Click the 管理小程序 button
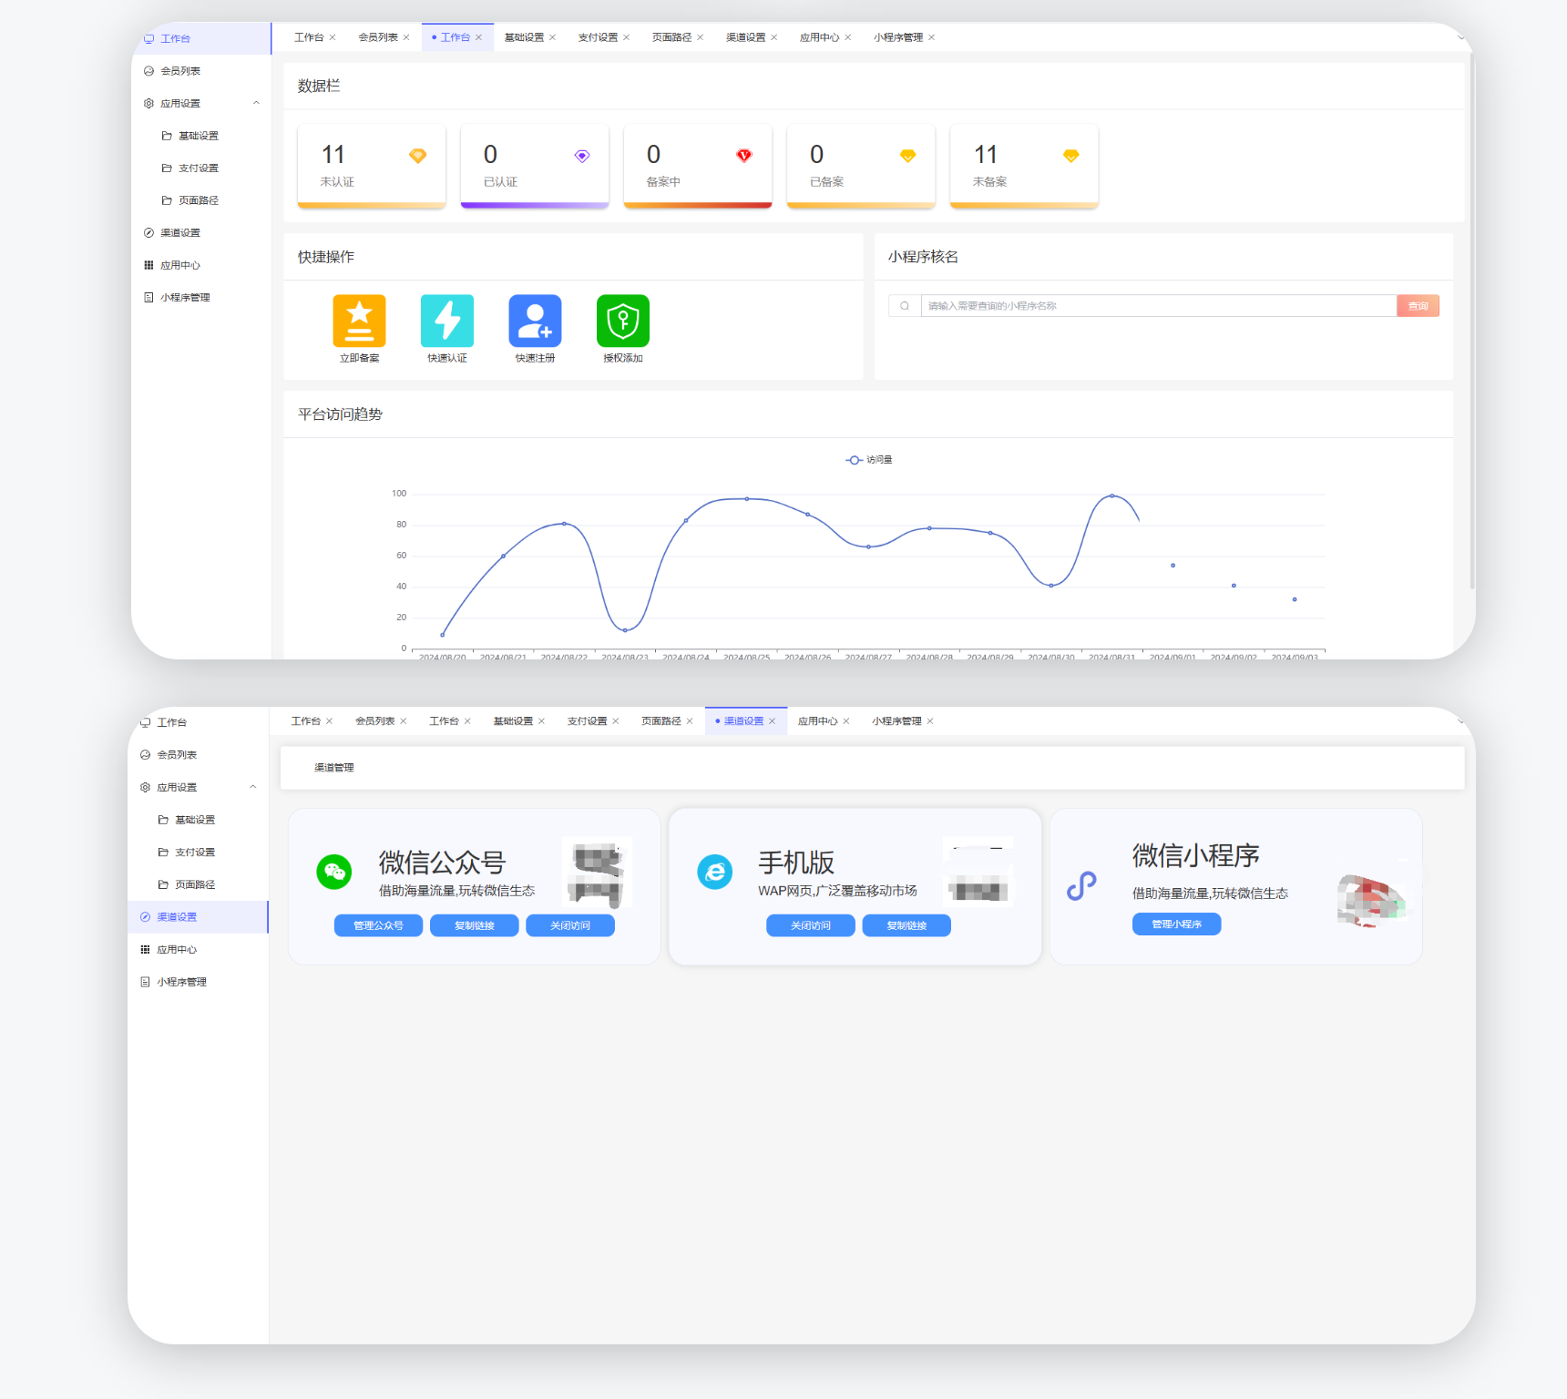Screen dimensions: 1567x1399 pos(1176,924)
